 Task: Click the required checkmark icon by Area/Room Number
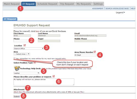click(x=95, y=52)
